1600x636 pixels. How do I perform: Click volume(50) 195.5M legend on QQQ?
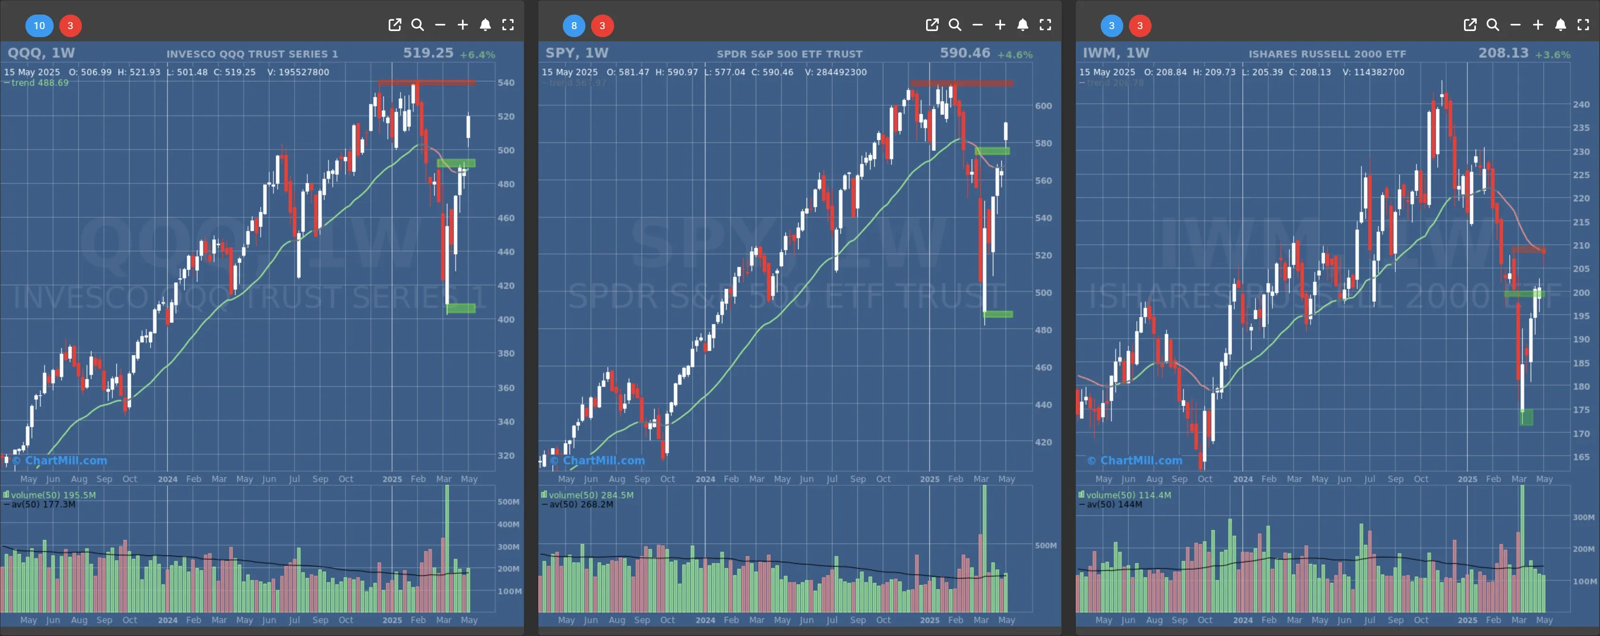click(x=50, y=495)
